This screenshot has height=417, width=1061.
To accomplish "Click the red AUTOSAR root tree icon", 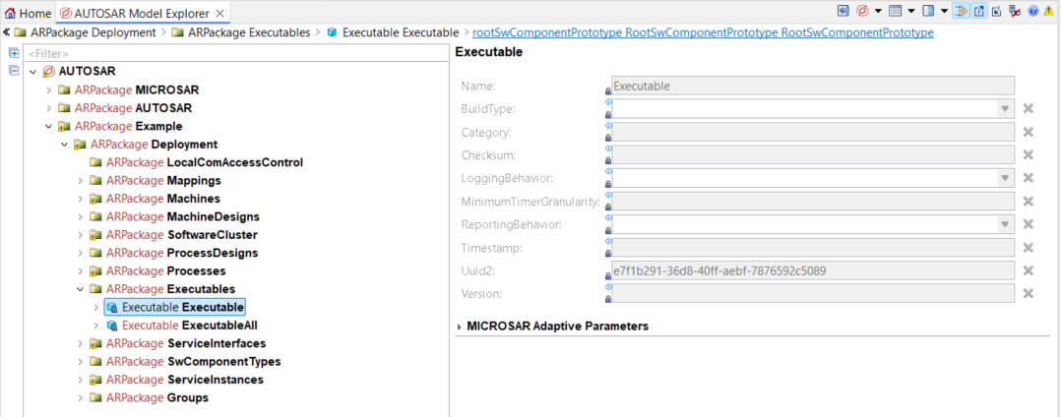I will (x=49, y=71).
